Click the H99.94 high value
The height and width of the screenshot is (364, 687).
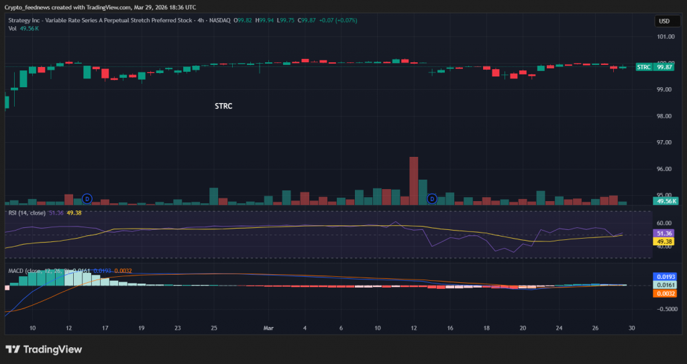tap(264, 20)
